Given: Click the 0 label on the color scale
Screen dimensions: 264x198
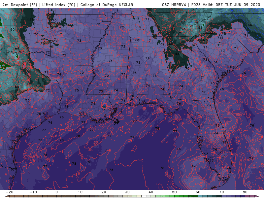Looking at the screenshot, I should click(56, 192).
